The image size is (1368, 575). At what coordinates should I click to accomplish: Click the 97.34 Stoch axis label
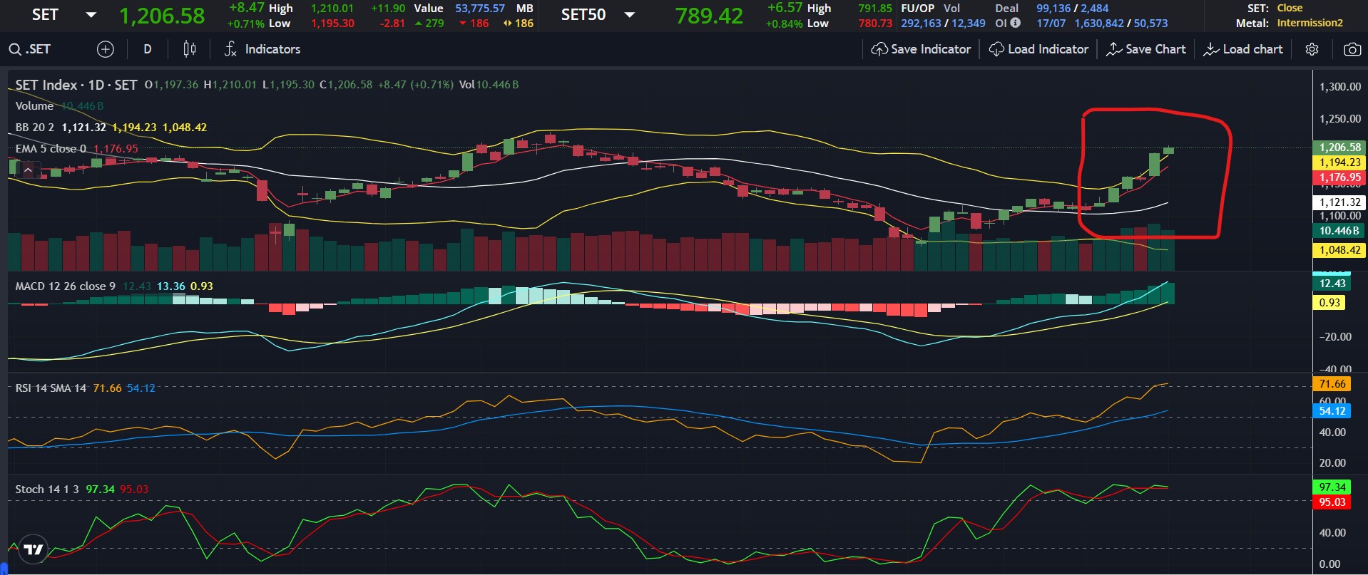pyautogui.click(x=1332, y=487)
